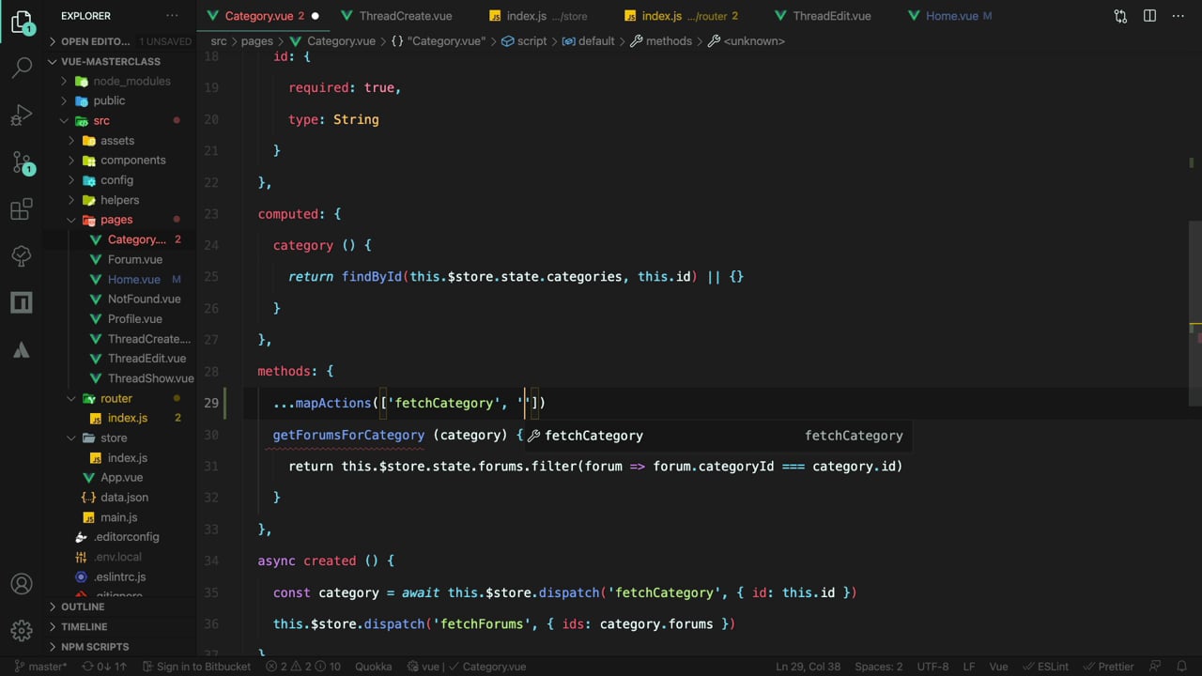Click the Prettier status item
This screenshot has height=676, width=1202.
1109,667
